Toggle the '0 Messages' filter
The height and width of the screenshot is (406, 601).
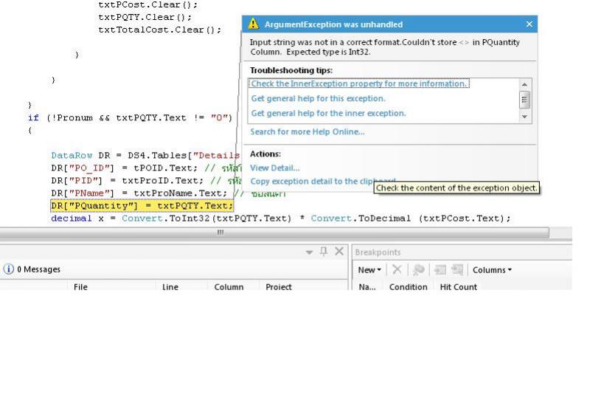[x=32, y=269]
